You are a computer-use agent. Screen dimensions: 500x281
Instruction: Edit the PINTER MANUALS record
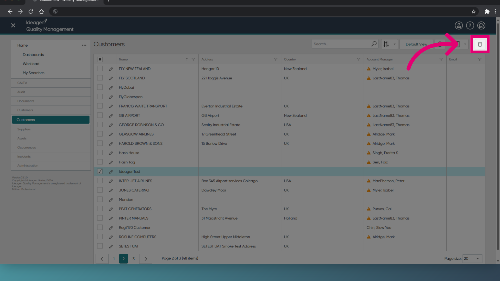[x=111, y=219]
